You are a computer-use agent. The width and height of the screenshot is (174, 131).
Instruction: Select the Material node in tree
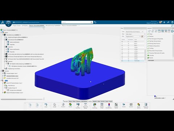tap(10, 61)
